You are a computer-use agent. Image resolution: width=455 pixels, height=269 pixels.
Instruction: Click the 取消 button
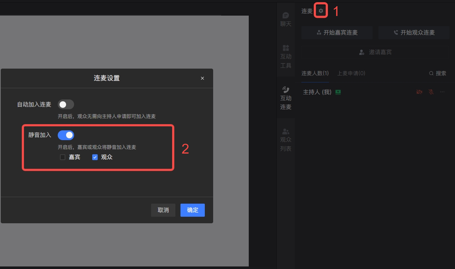(163, 210)
